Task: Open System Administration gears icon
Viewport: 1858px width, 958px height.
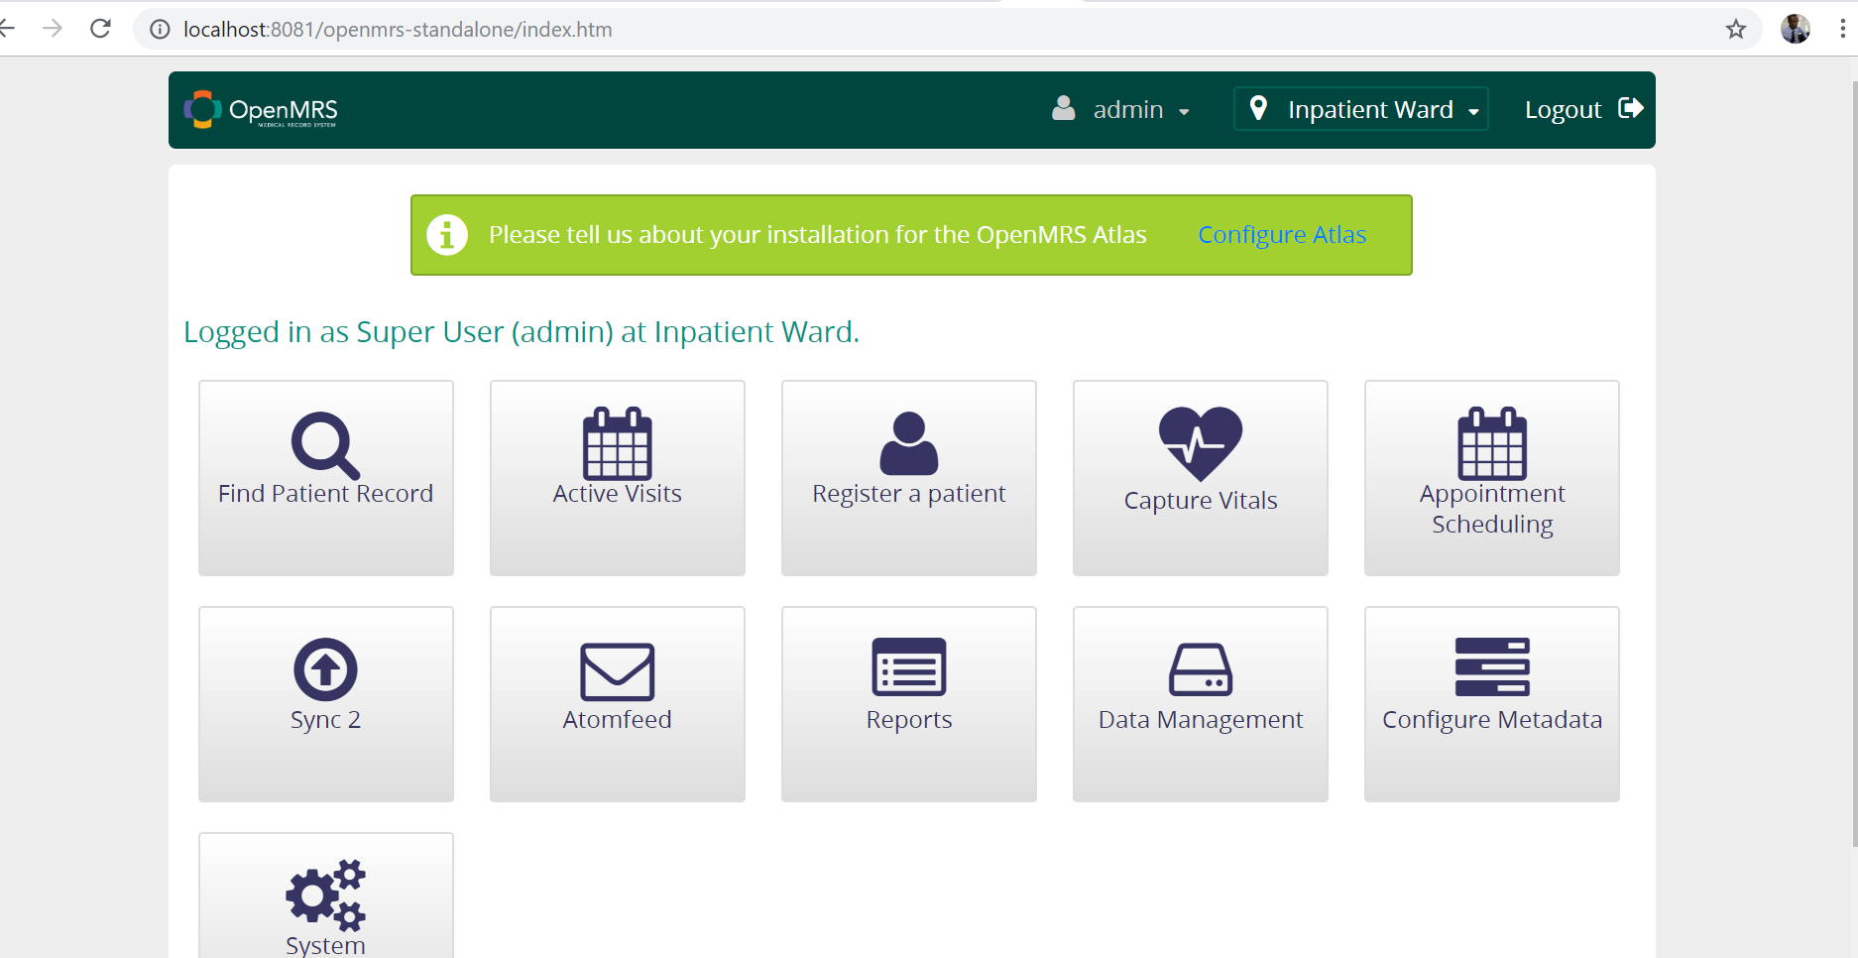Action: (325, 895)
